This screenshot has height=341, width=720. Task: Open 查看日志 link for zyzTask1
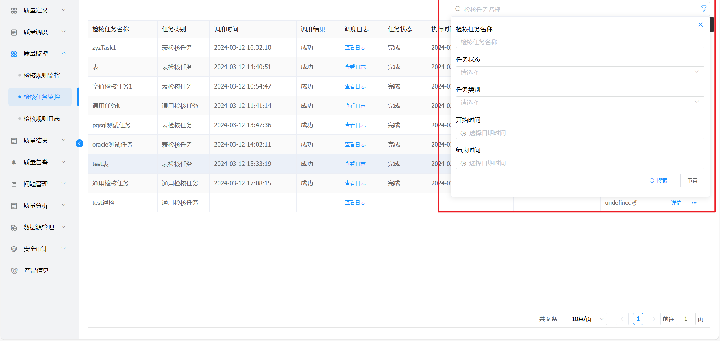(x=355, y=48)
